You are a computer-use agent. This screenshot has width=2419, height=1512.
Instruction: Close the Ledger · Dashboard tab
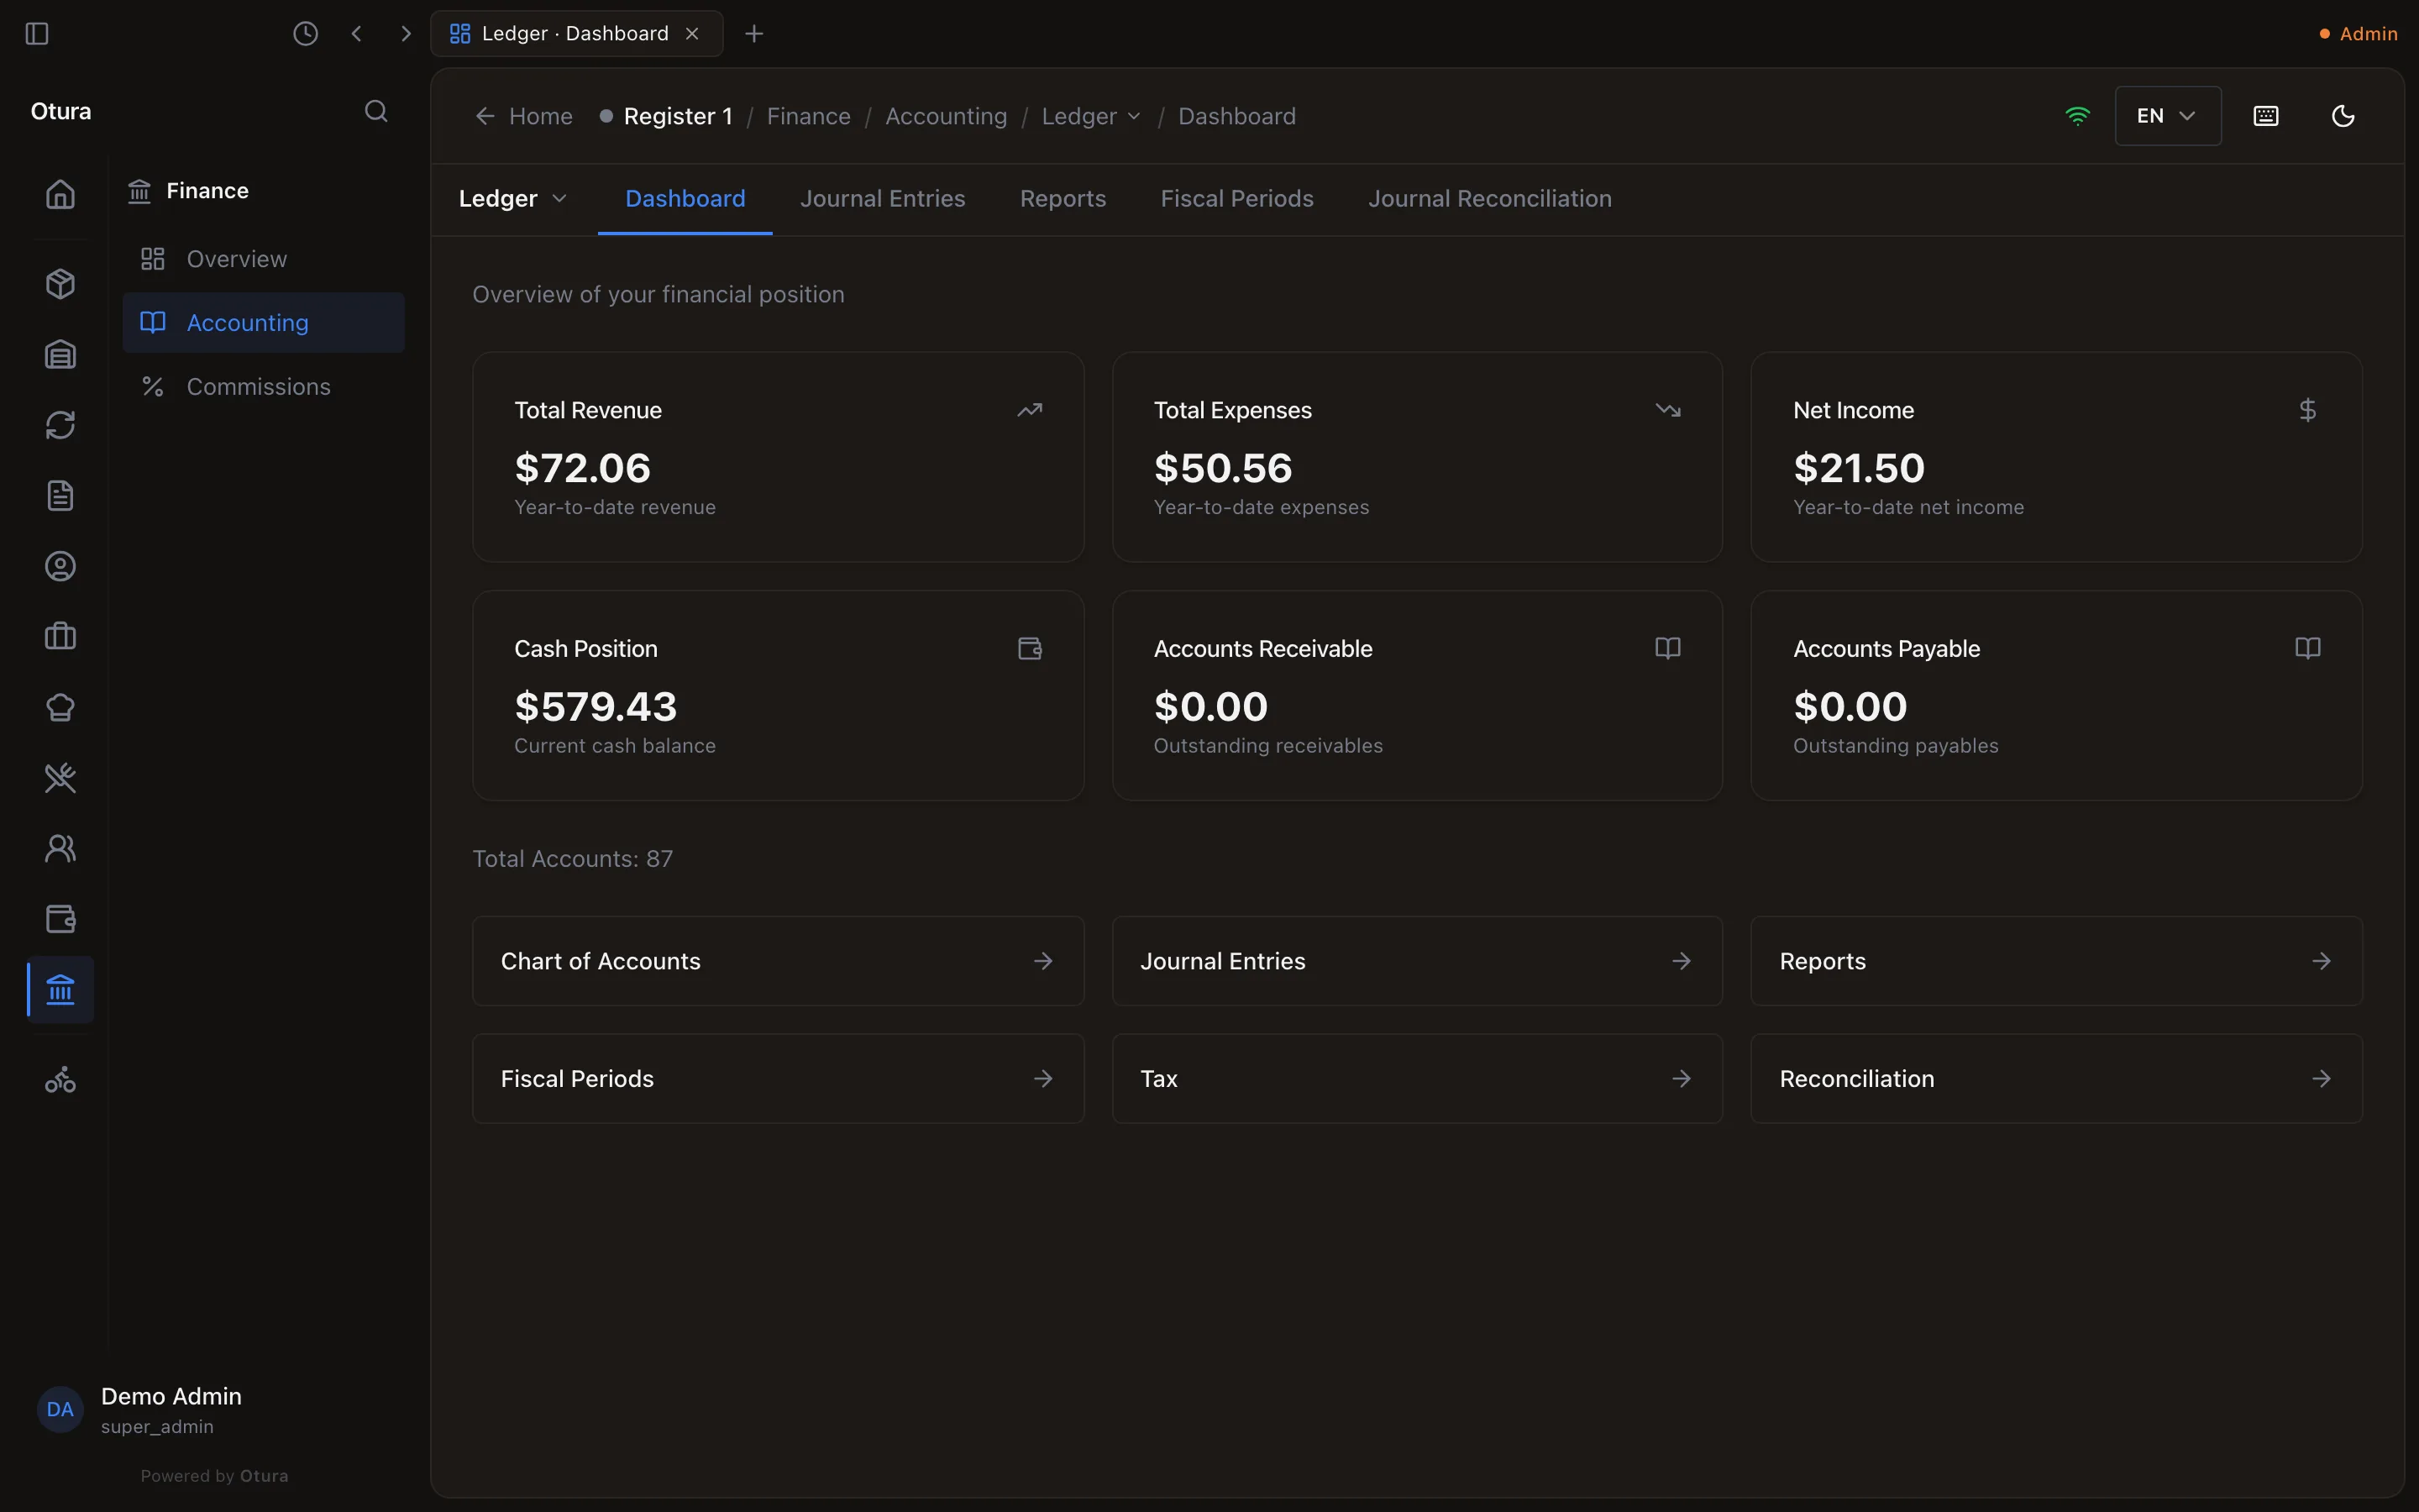tap(692, 34)
